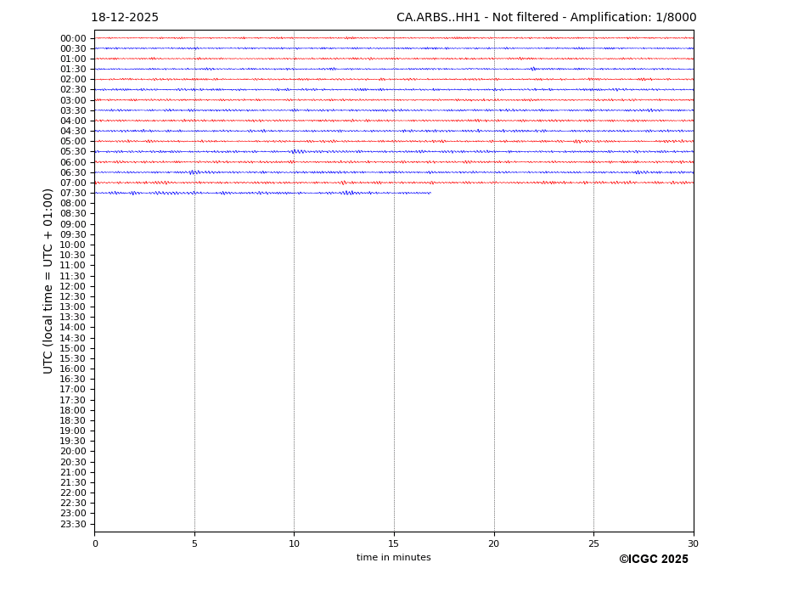Screen dimensions: 787x591
Task: Click the 03:00 row label
Action: [x=73, y=100]
